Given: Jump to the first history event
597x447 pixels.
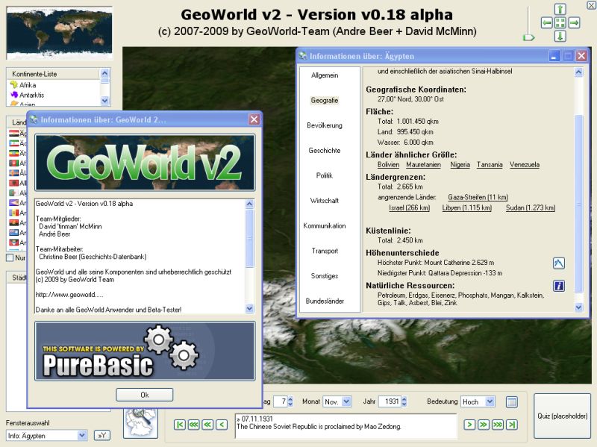Looking at the screenshot, I should click(x=180, y=425).
